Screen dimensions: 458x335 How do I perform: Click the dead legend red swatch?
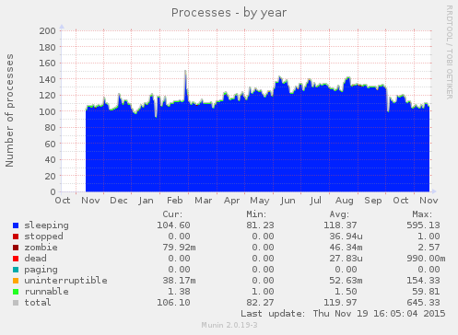[x=16, y=259]
